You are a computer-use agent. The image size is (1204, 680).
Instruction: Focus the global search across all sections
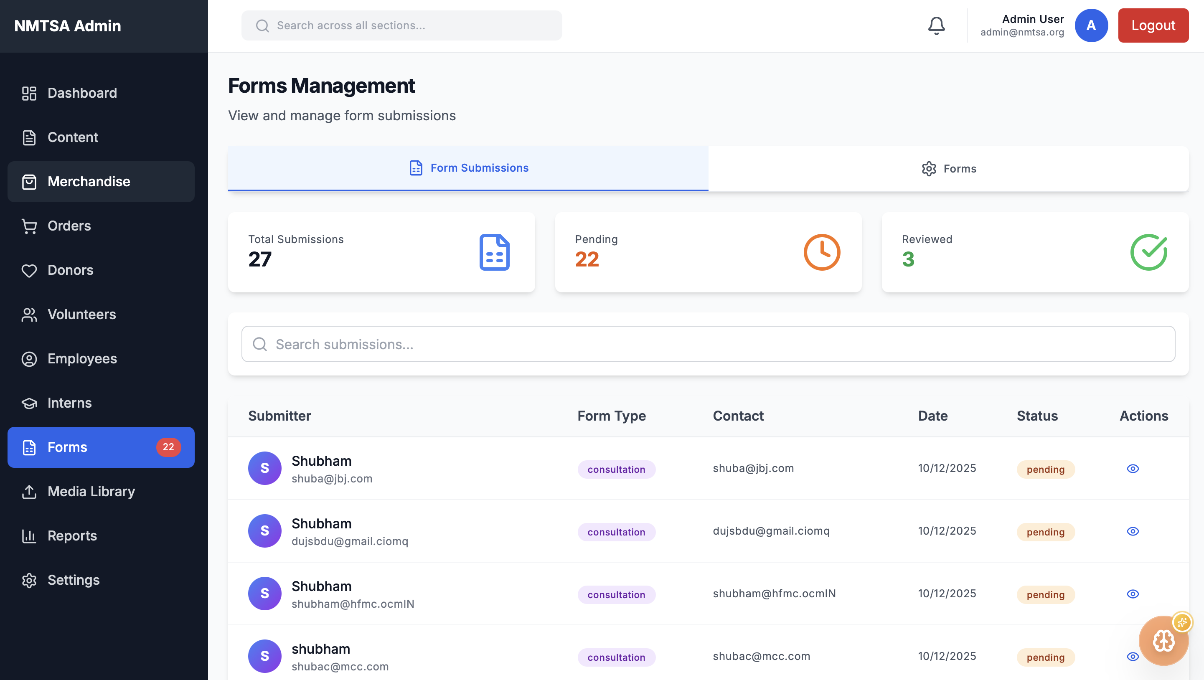[402, 26]
